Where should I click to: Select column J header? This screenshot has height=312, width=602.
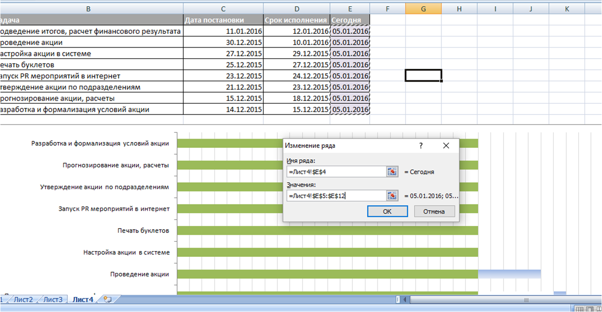(531, 8)
